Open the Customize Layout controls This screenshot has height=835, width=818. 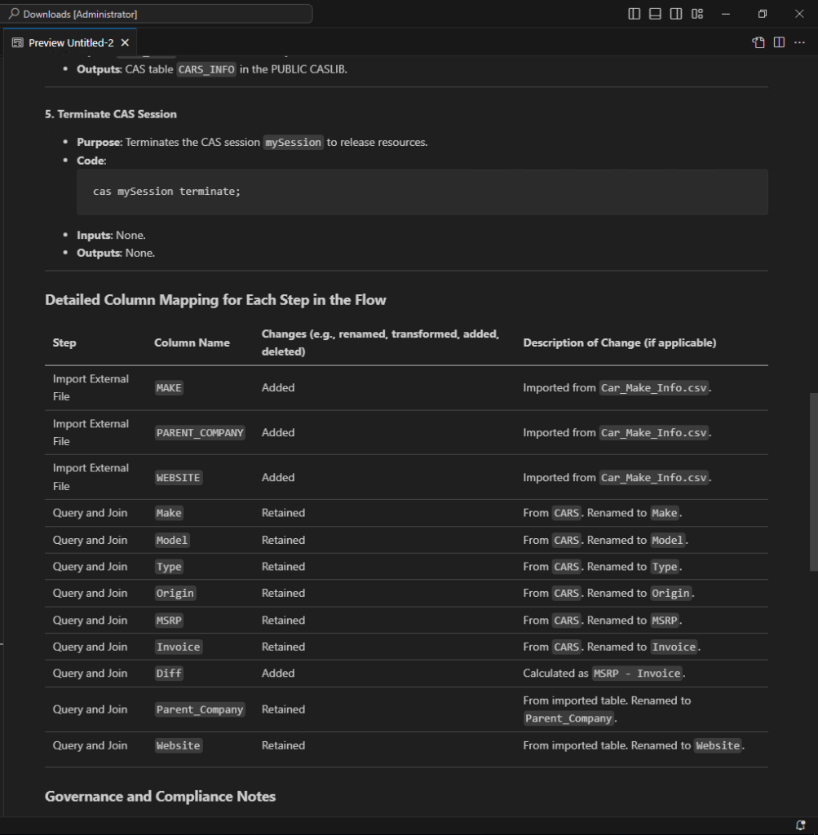pyautogui.click(x=696, y=14)
